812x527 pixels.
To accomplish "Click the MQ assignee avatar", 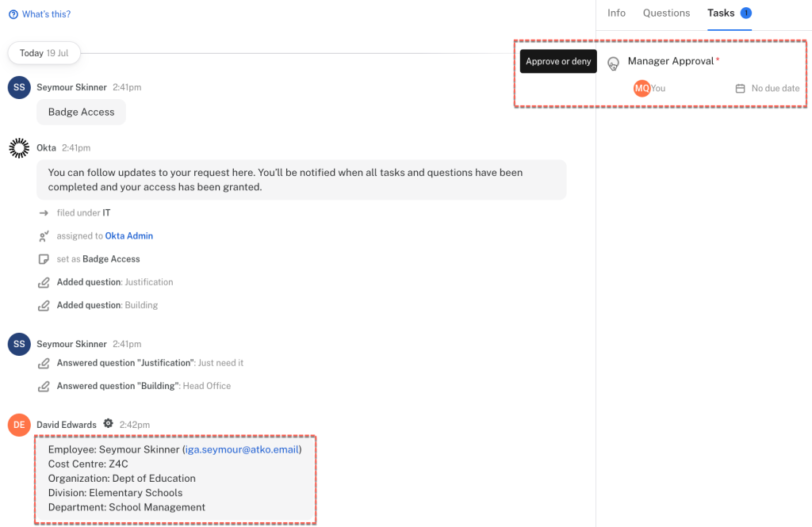I will tap(642, 88).
